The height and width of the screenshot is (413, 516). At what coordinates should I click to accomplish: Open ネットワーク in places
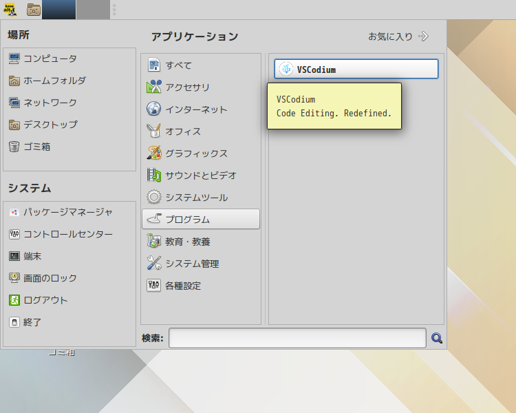pyautogui.click(x=69, y=103)
